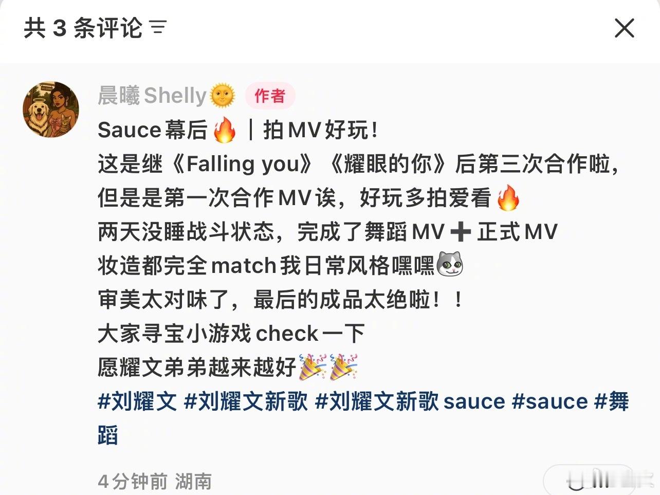
Task: Open the #刘耀文新歌sauce hashtag
Action: [x=410, y=401]
